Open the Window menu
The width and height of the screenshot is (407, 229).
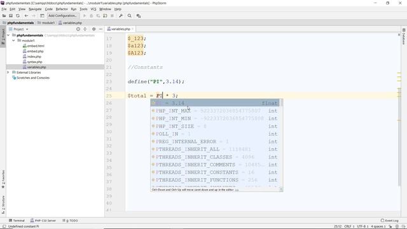pos(105,9)
